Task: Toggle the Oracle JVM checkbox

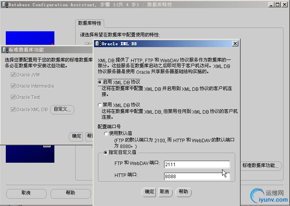Action: [13, 75]
